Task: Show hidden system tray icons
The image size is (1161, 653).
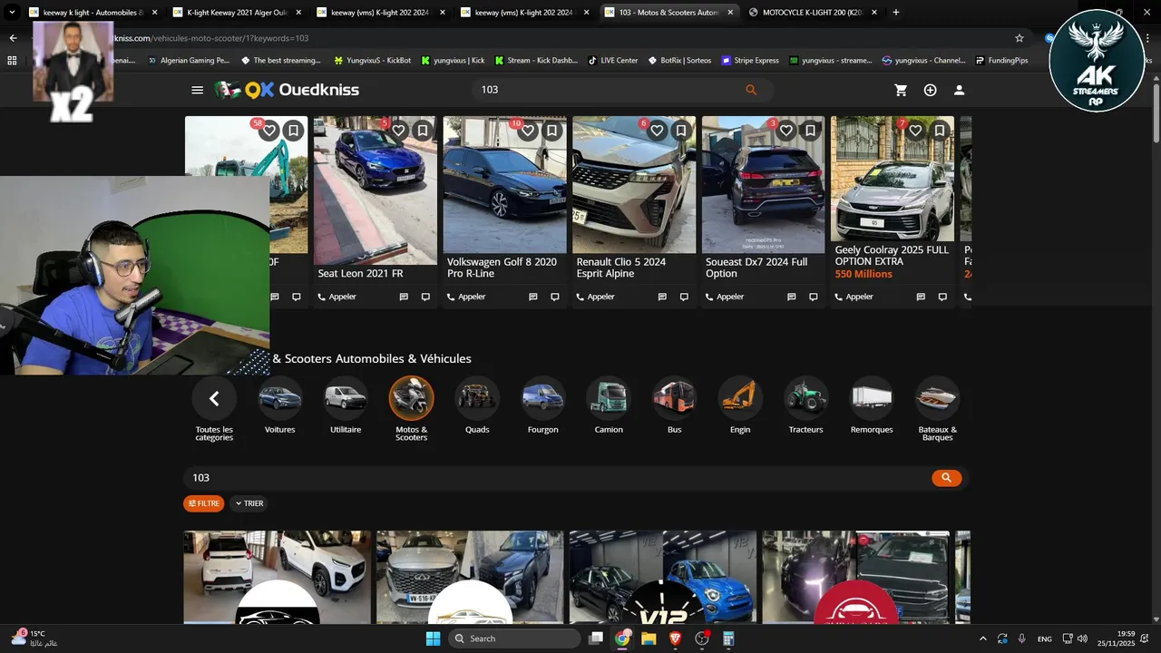Action: (x=982, y=638)
